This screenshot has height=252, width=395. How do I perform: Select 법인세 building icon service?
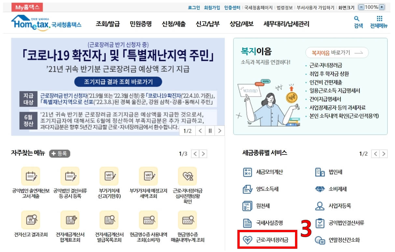point(329,172)
